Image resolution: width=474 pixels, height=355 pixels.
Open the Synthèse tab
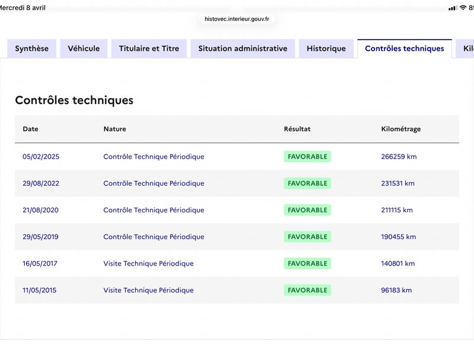click(x=32, y=49)
